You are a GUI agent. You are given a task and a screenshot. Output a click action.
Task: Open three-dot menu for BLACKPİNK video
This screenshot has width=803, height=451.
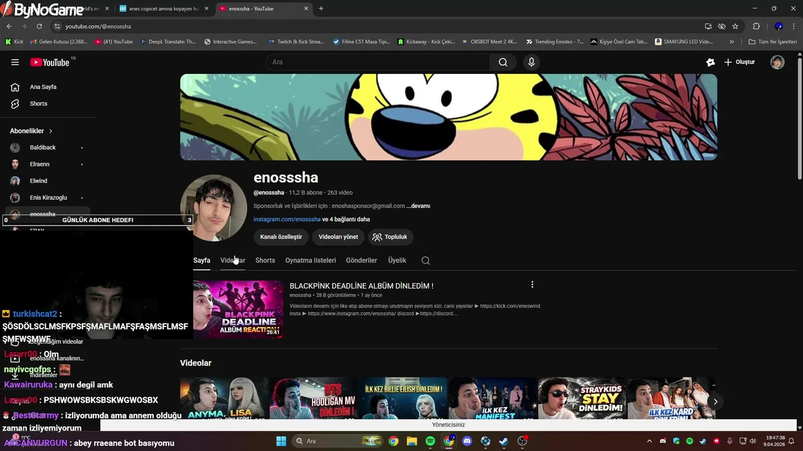pyautogui.click(x=532, y=284)
